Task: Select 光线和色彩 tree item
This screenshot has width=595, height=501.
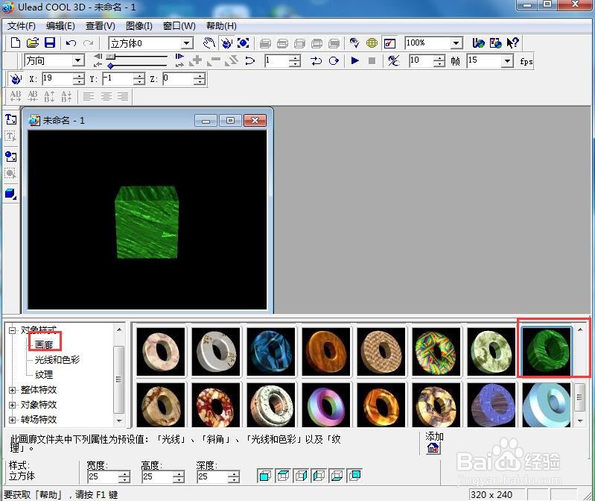Action: tap(57, 359)
